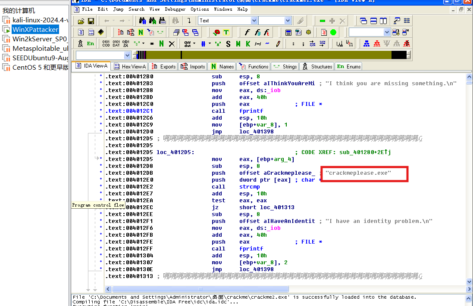The width and height of the screenshot is (473, 306).
Task: Click the down-arrow jump icon
Action: [189, 21]
